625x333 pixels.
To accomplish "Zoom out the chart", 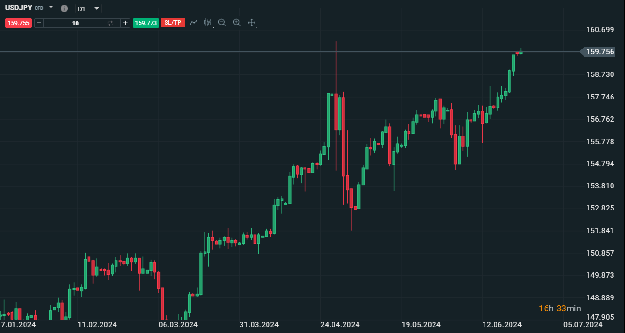I will click(x=222, y=23).
